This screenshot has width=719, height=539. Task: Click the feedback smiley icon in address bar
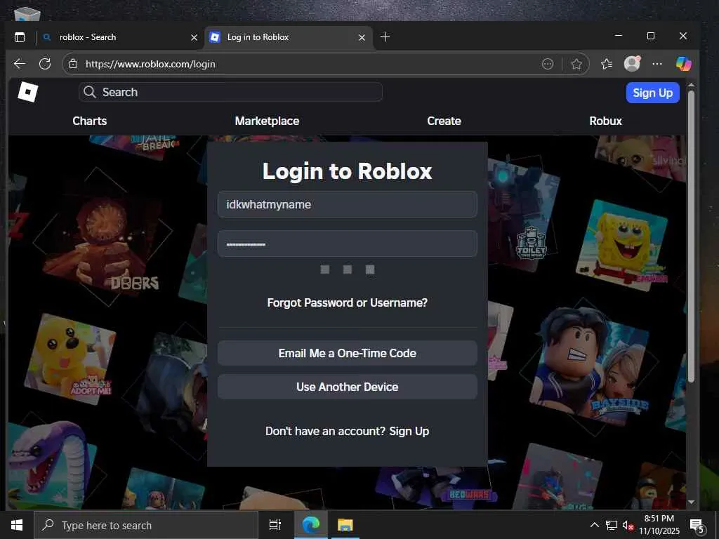548,64
